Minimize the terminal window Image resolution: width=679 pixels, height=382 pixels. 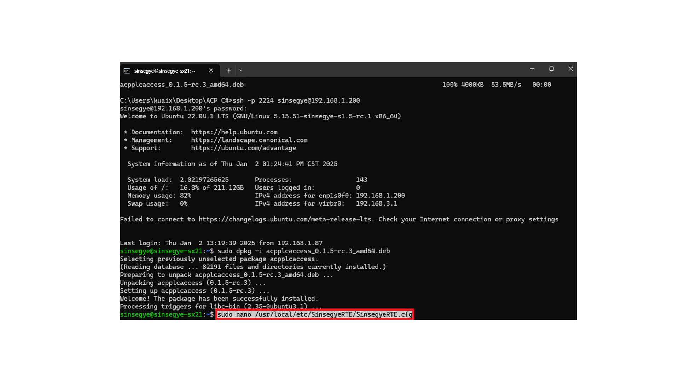(532, 69)
